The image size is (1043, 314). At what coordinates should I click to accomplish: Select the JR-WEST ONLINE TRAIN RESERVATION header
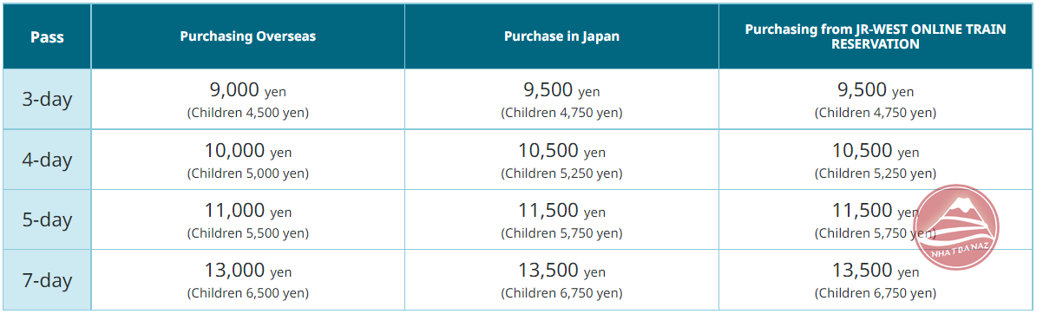point(876,36)
